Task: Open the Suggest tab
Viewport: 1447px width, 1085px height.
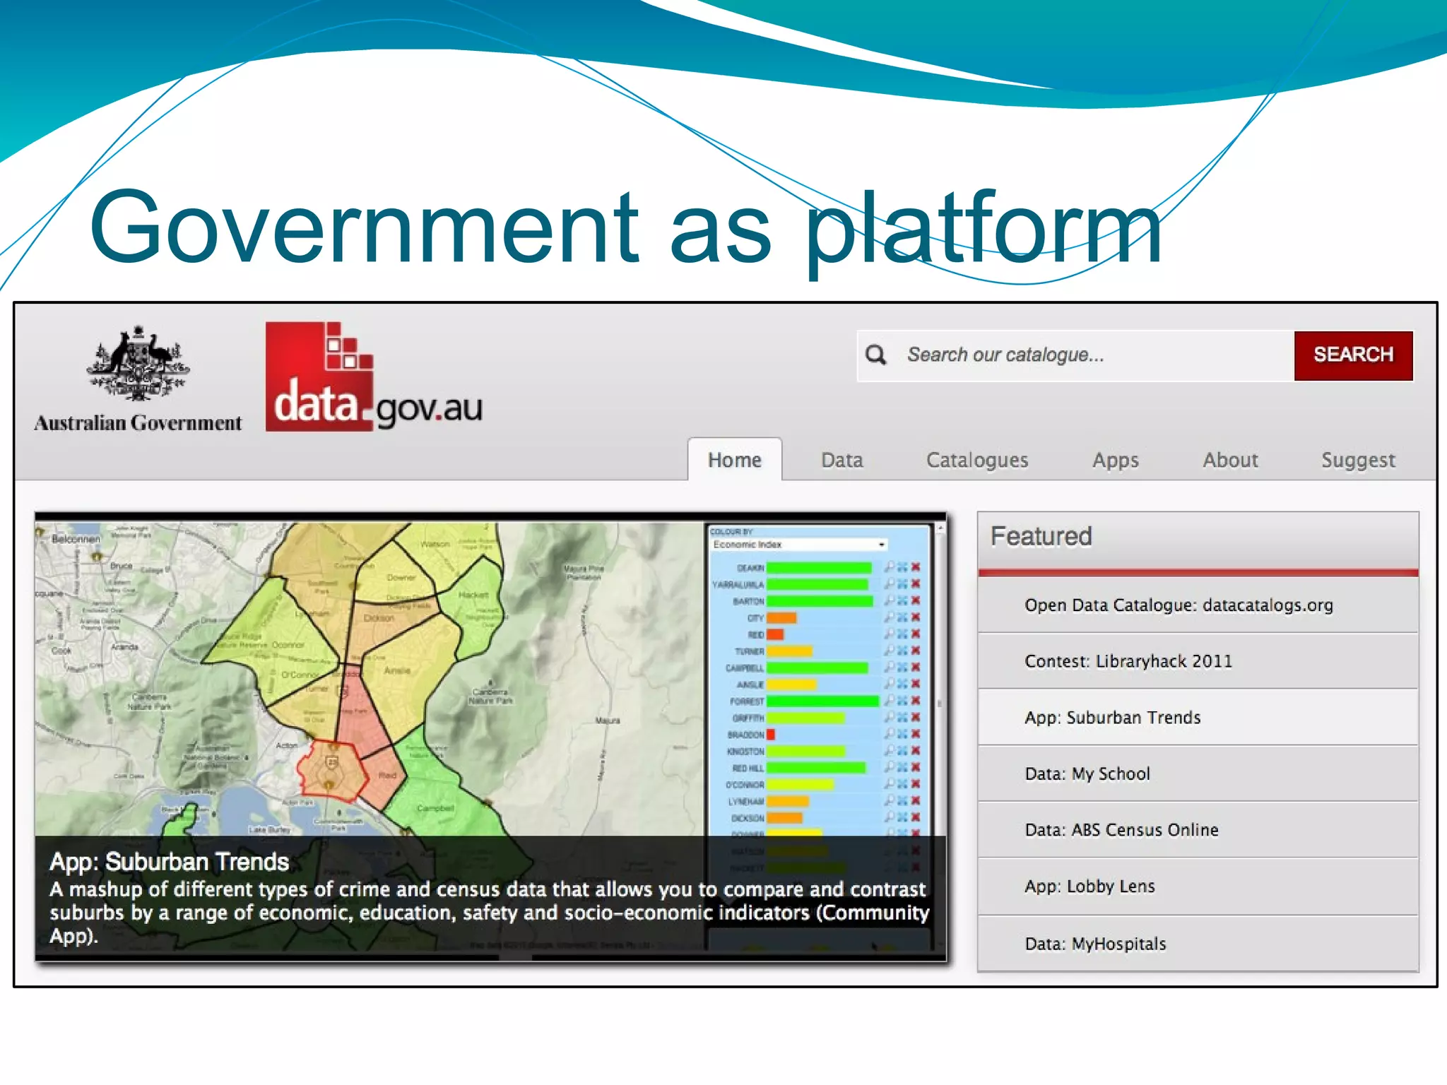Action: pyautogui.click(x=1359, y=460)
